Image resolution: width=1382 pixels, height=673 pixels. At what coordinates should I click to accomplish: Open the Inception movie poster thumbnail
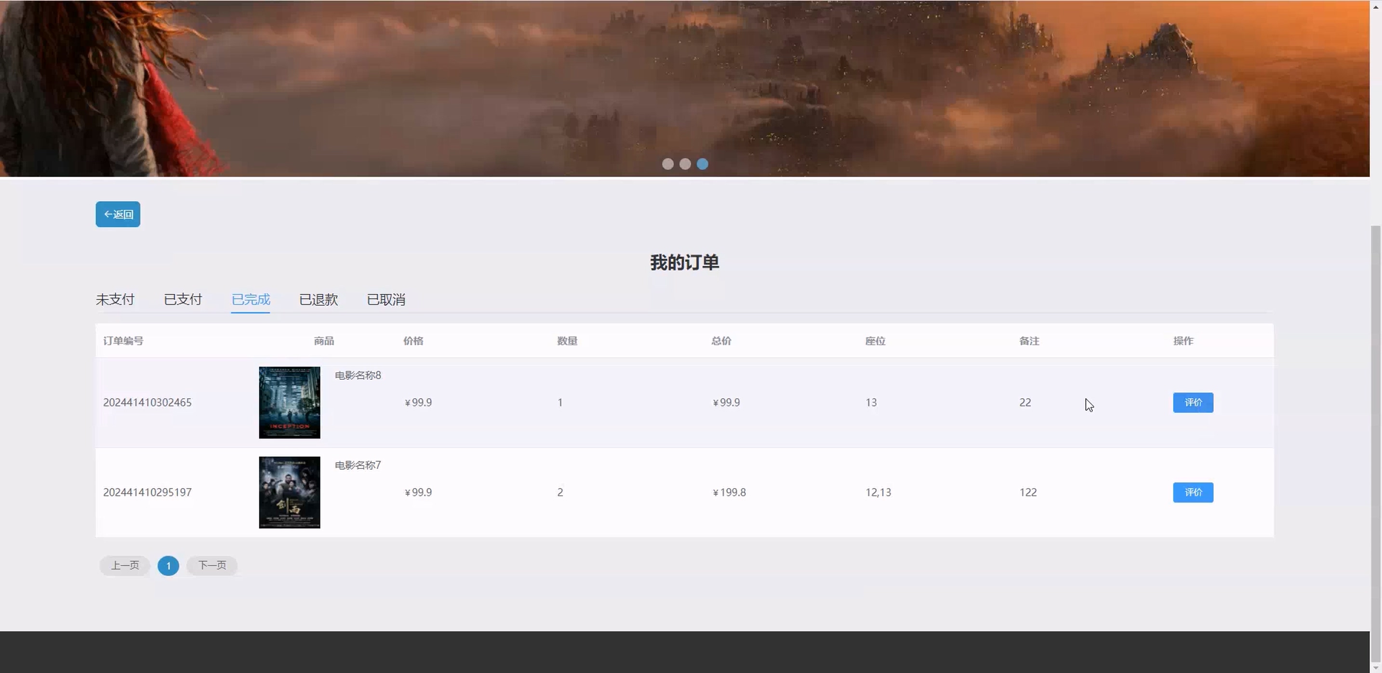tap(289, 402)
